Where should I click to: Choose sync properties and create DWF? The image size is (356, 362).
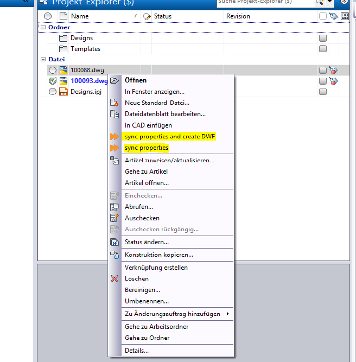[170, 137]
